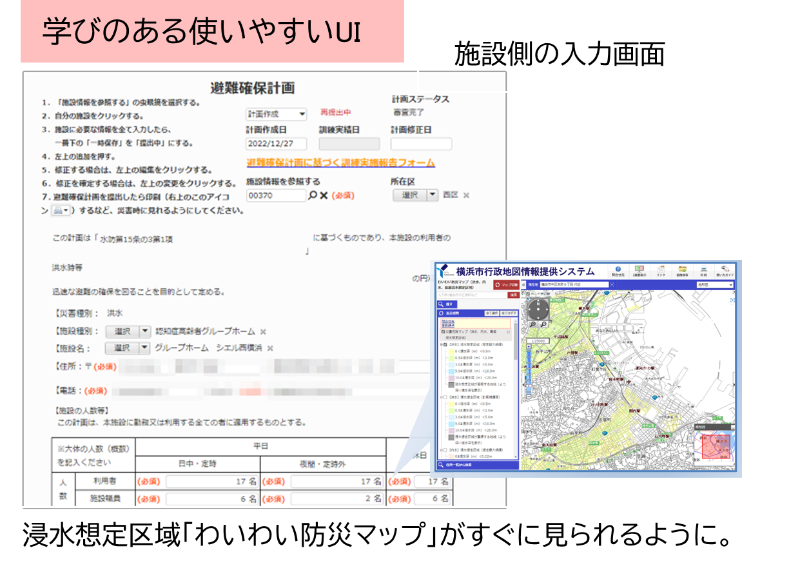Click the 表示切替 panel header
This screenshot has height=568, width=800.
pyautogui.click(x=478, y=313)
